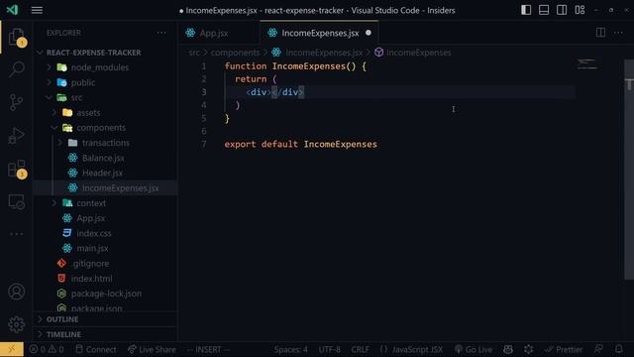This screenshot has width=634, height=357.
Task: Open remote window indicator in status bar
Action: 12,349
